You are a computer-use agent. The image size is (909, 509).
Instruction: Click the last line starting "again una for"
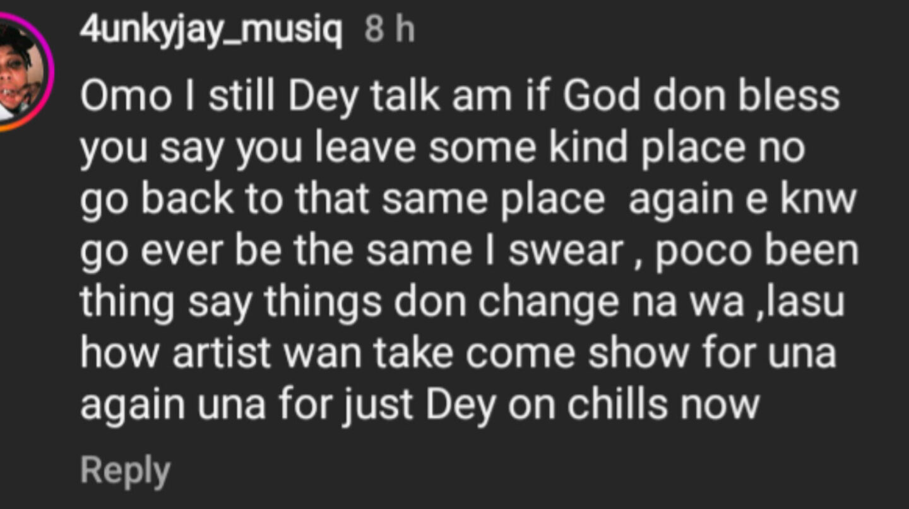419,404
